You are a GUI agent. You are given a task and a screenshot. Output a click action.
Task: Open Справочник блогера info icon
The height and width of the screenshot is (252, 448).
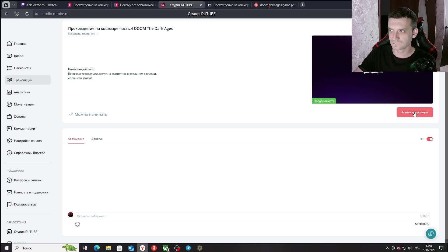9,153
